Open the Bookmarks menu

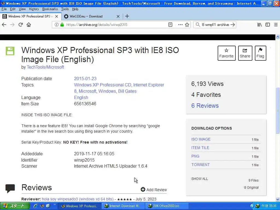[x=50, y=9]
